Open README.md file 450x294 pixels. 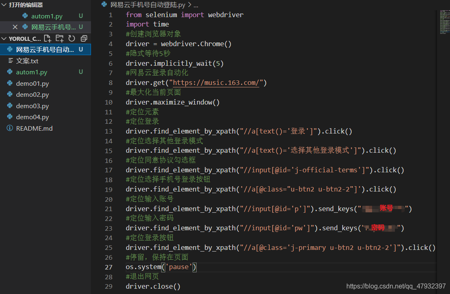(34, 128)
